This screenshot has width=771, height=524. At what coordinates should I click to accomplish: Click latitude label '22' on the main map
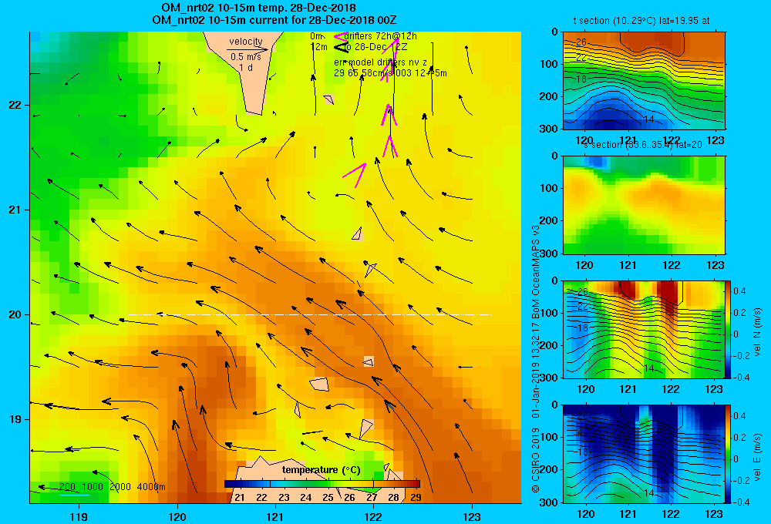point(15,105)
